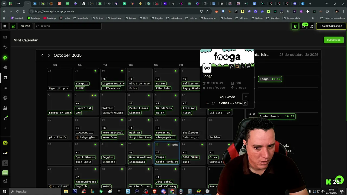Click the wallet icon in Alphabot header
This screenshot has height=195, width=347.
tap(311, 26)
